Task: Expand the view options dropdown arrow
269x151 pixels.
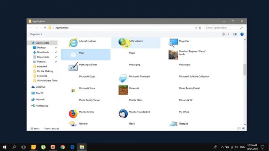Action: (228, 34)
